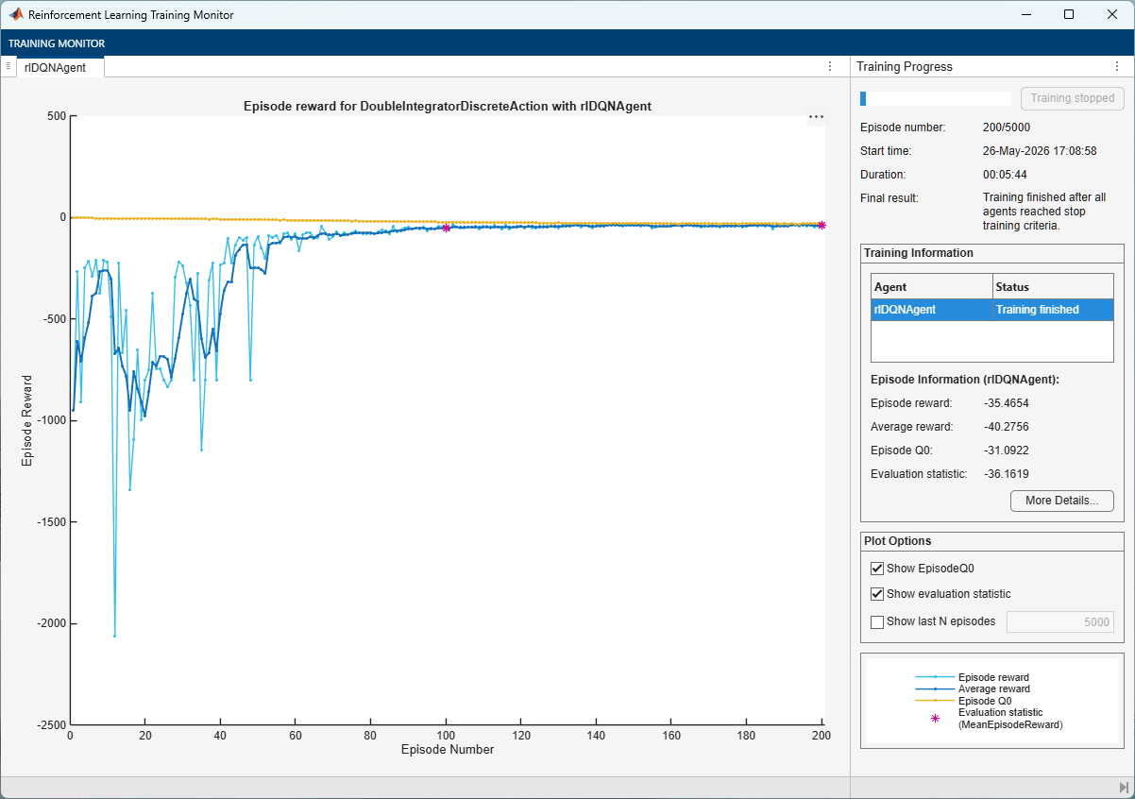The width and height of the screenshot is (1135, 799).
Task: Open Training Progress panel three-dot menu
Action: [1118, 66]
